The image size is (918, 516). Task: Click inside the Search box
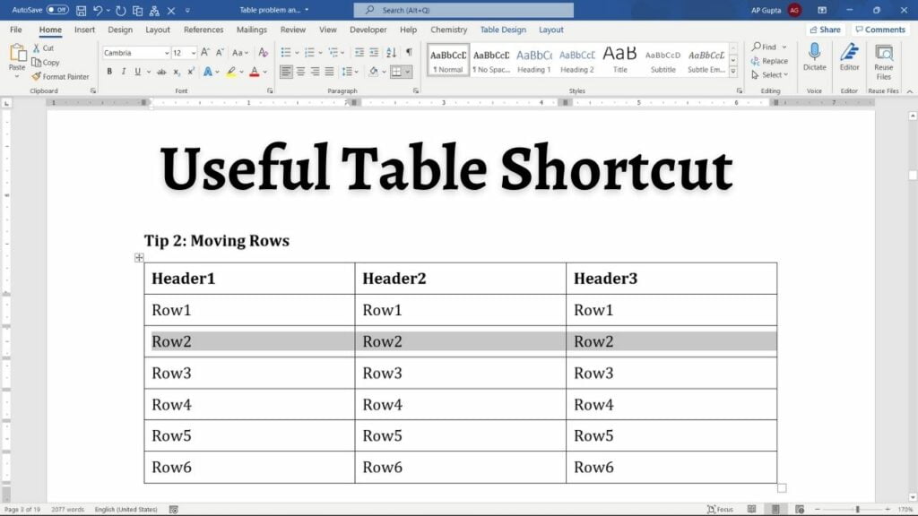point(463,9)
